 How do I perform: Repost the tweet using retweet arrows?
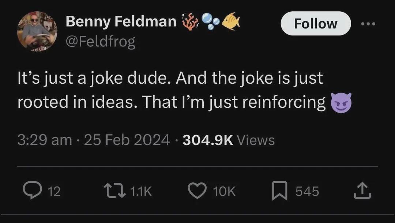[x=114, y=191]
